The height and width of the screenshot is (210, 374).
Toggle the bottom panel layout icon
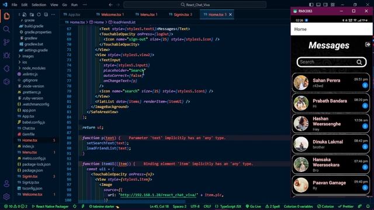tap(318, 5)
